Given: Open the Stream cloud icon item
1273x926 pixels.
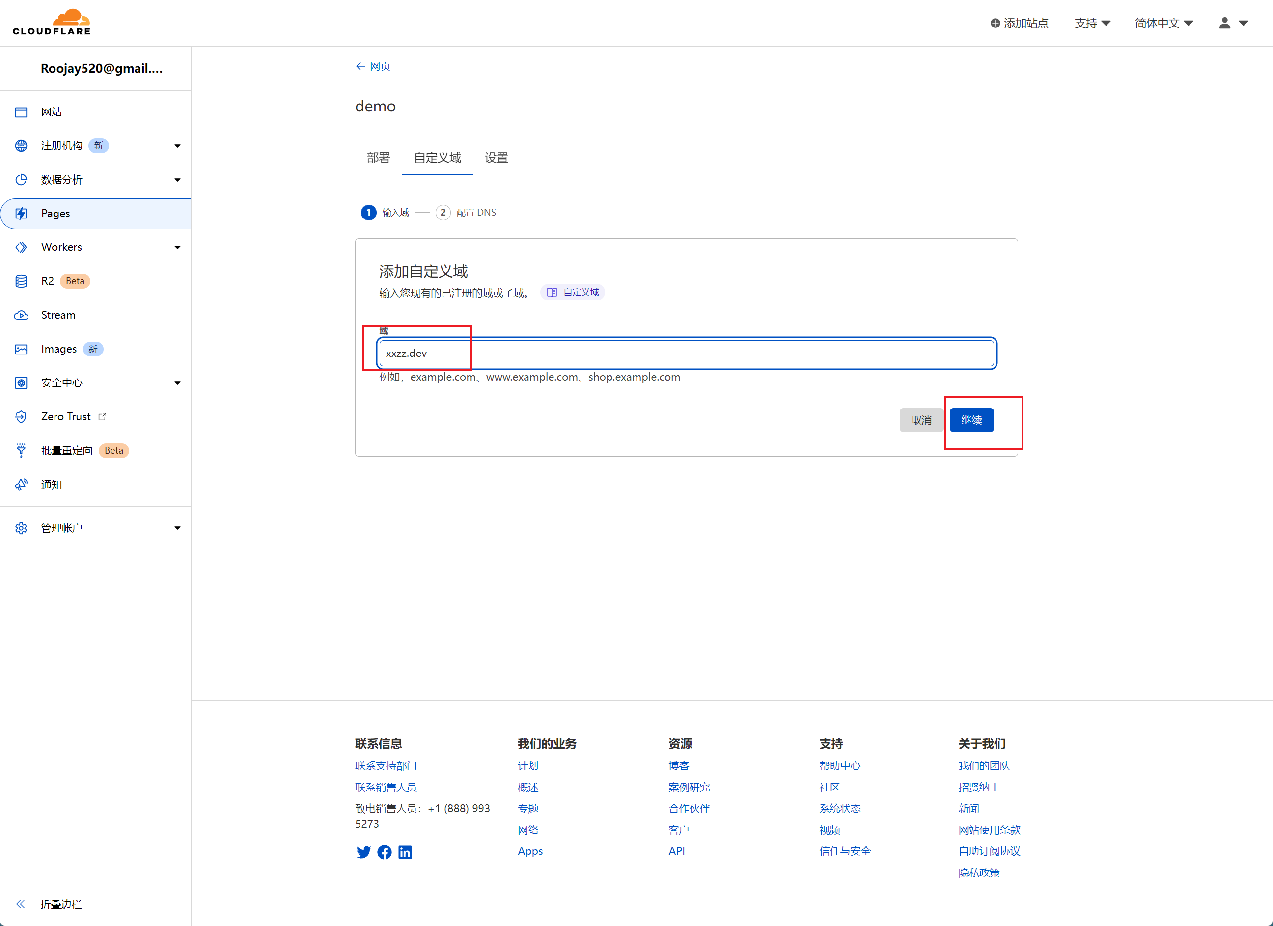Looking at the screenshot, I should click(x=21, y=315).
